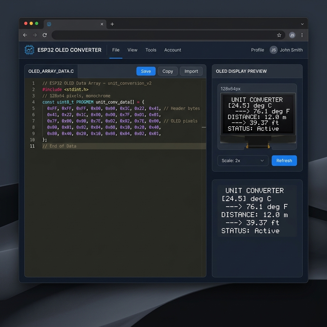Image resolution: width=327 pixels, height=327 pixels.
Task: Open the Scale: 2x dropdown
Action: (x=243, y=161)
